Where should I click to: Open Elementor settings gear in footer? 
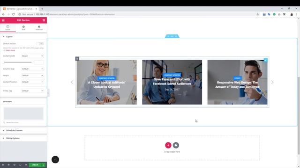3,165
